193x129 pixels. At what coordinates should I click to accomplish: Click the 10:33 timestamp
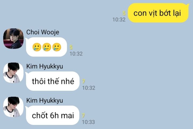coord(88,122)
